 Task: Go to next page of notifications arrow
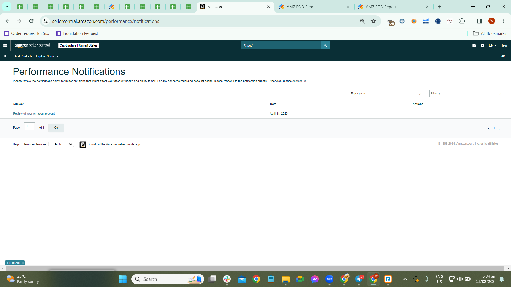[x=500, y=129]
